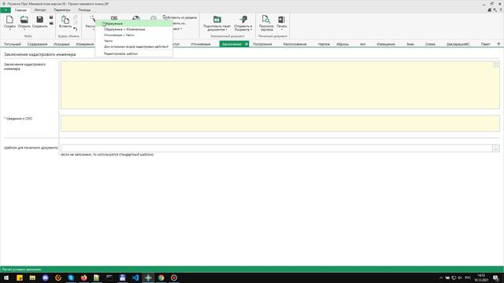Show hidden system tray icons
504x283 pixels.
click(x=441, y=277)
